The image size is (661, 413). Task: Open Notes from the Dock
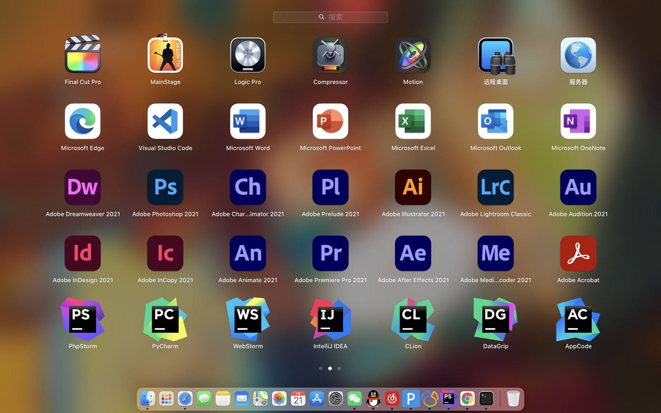pos(223,398)
